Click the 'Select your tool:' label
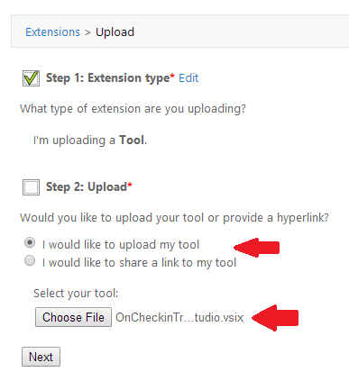349x381 pixels. (x=76, y=294)
